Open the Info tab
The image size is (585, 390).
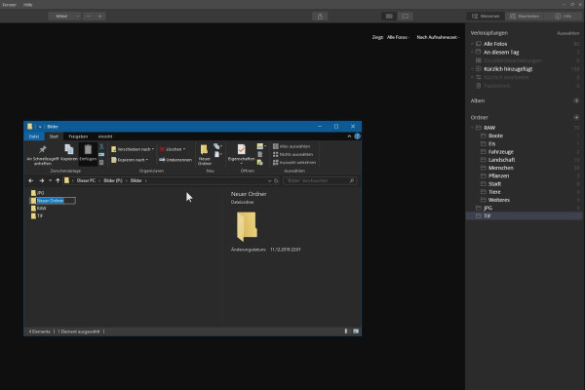click(563, 16)
